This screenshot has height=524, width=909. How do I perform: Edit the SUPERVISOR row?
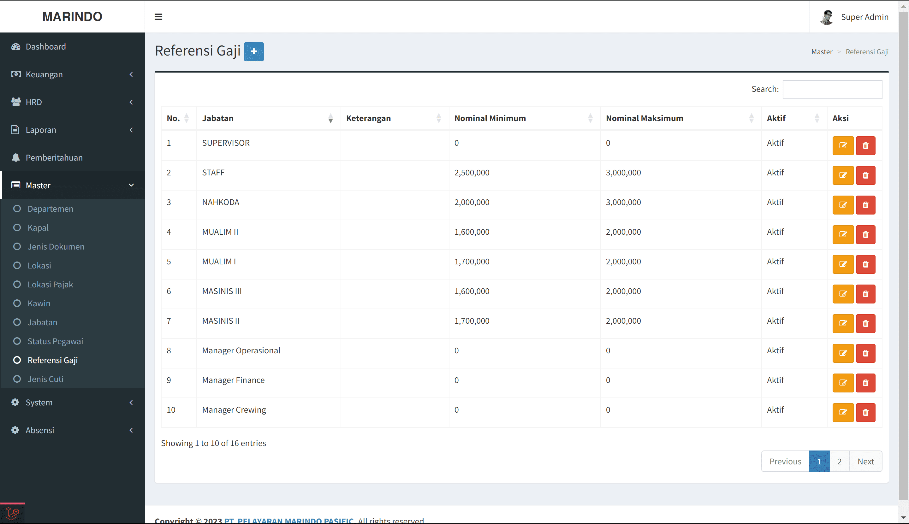pos(843,145)
